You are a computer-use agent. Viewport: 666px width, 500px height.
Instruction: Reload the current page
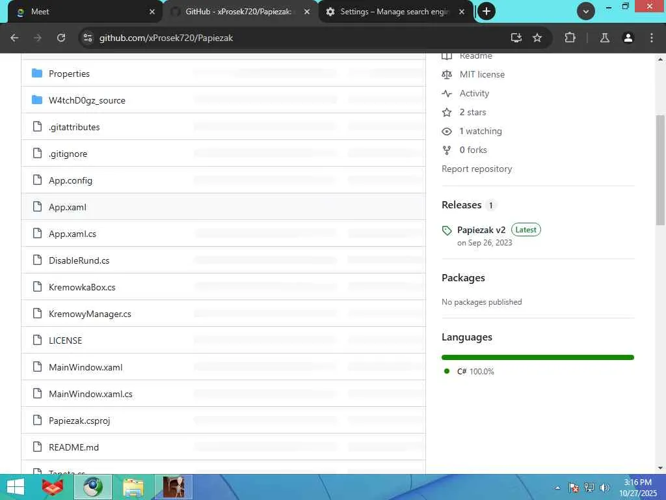click(61, 38)
